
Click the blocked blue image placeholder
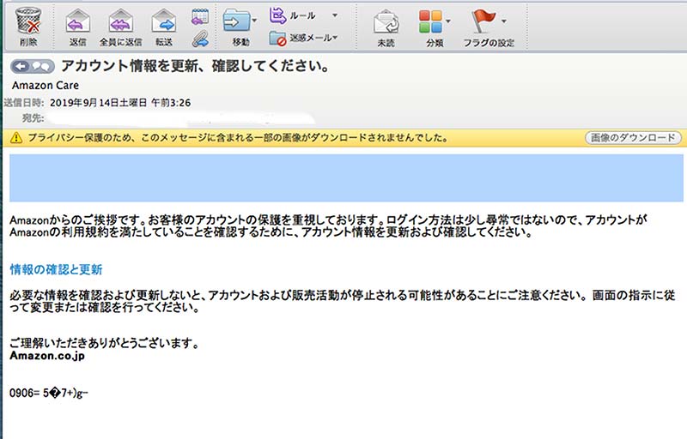tap(346, 177)
